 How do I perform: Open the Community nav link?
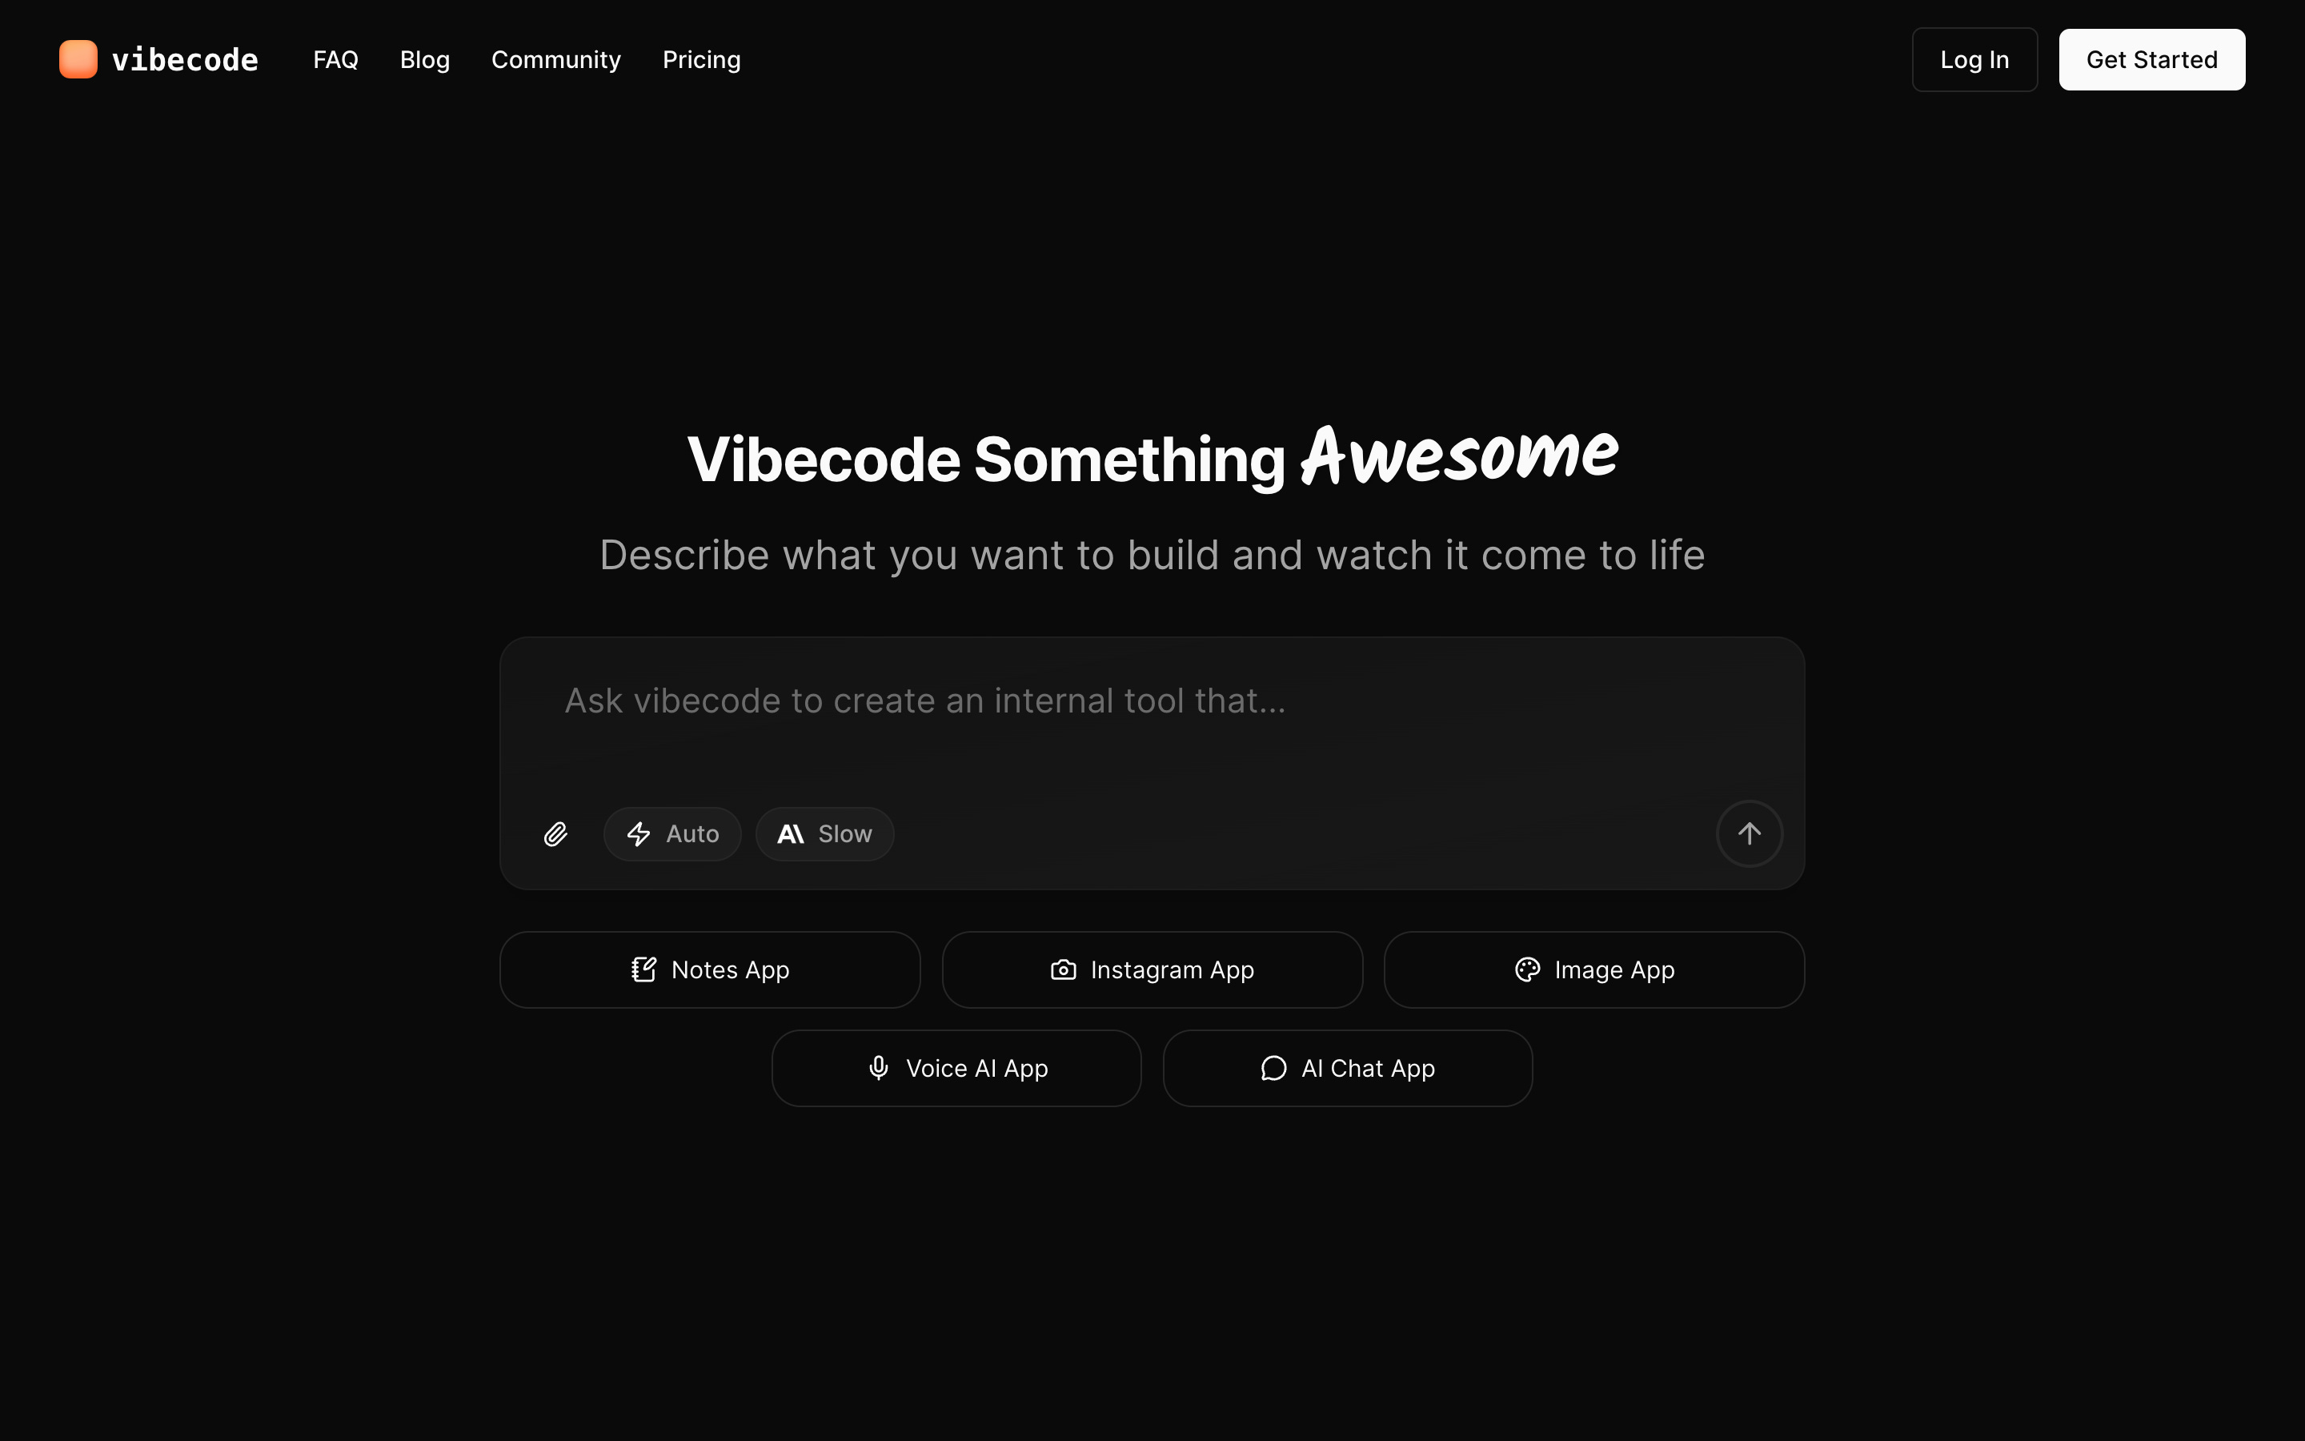click(x=556, y=59)
